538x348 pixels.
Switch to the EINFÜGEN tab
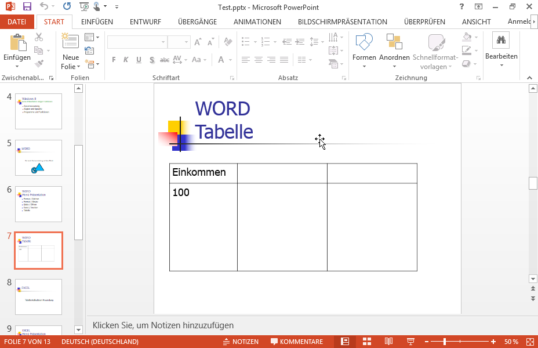[x=97, y=21]
